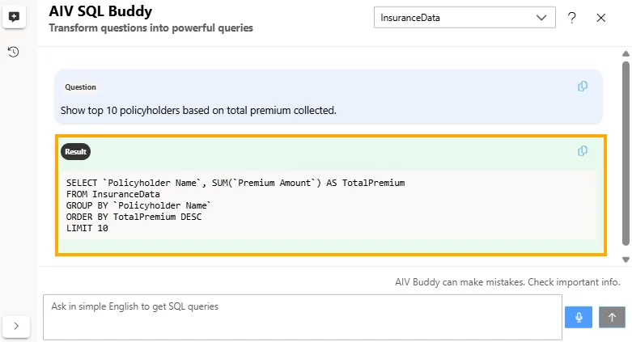This screenshot has height=342, width=632.
Task: Click the Ask in simple English field
Action: (301, 316)
